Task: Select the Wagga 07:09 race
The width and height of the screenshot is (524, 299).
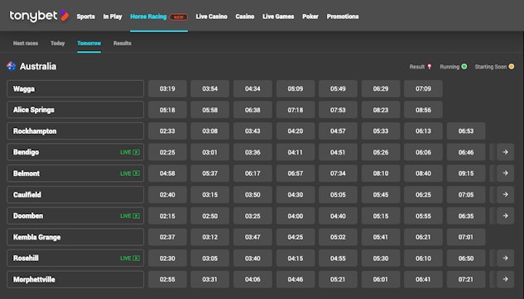Action: coord(423,88)
